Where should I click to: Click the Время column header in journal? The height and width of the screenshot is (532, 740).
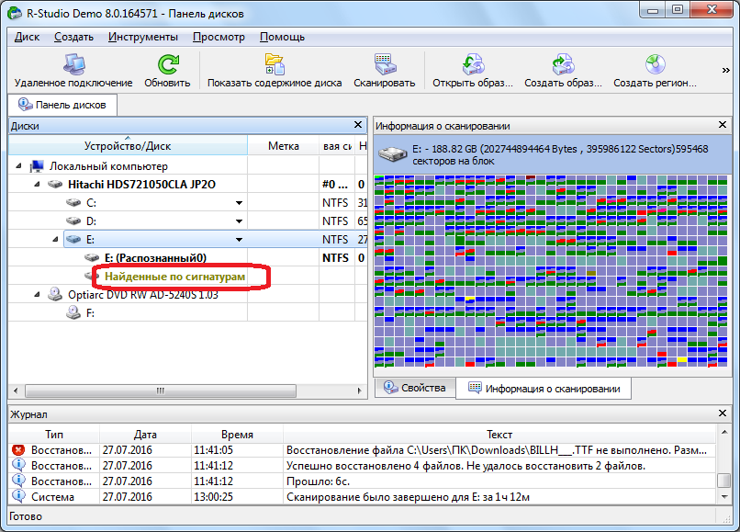click(x=238, y=435)
